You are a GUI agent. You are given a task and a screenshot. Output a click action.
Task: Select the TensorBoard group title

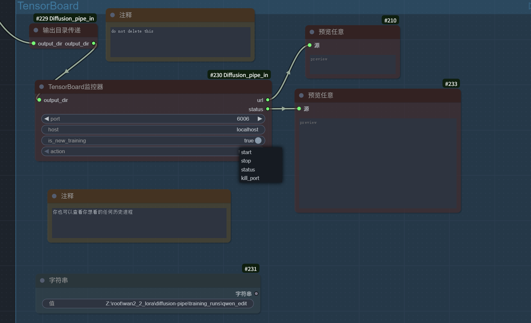tap(48, 6)
